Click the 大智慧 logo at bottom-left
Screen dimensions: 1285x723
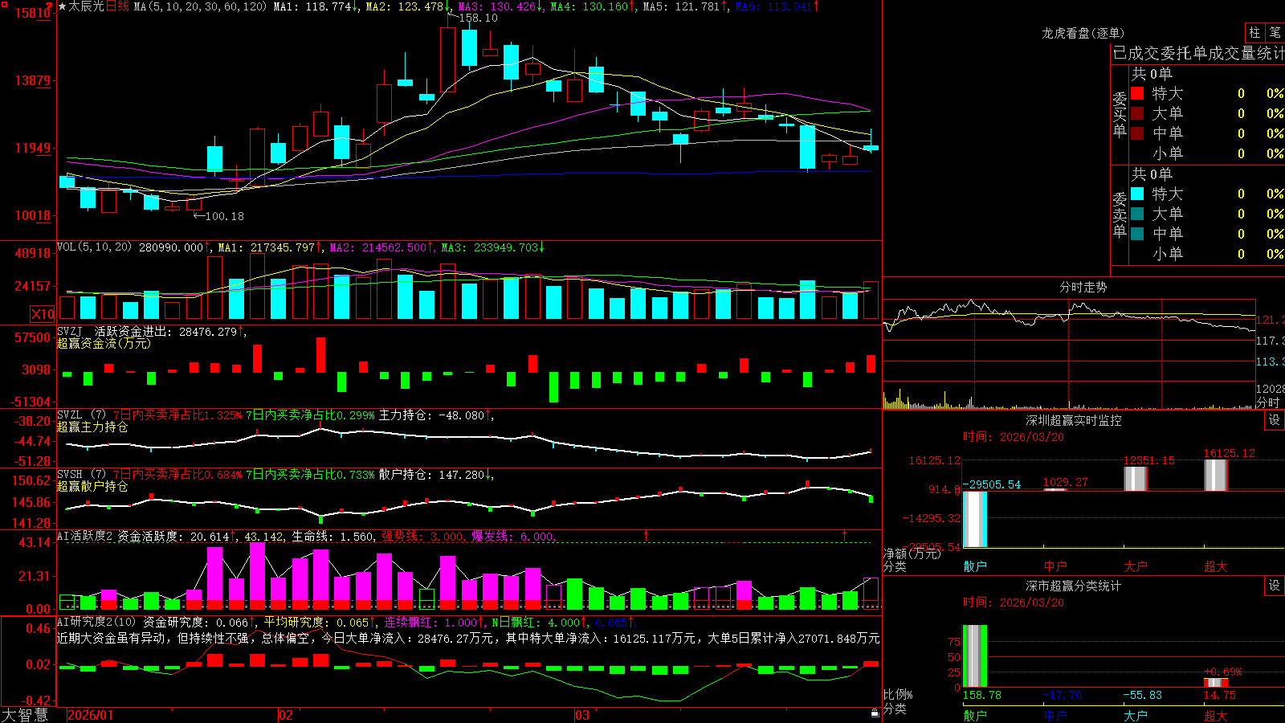[25, 715]
